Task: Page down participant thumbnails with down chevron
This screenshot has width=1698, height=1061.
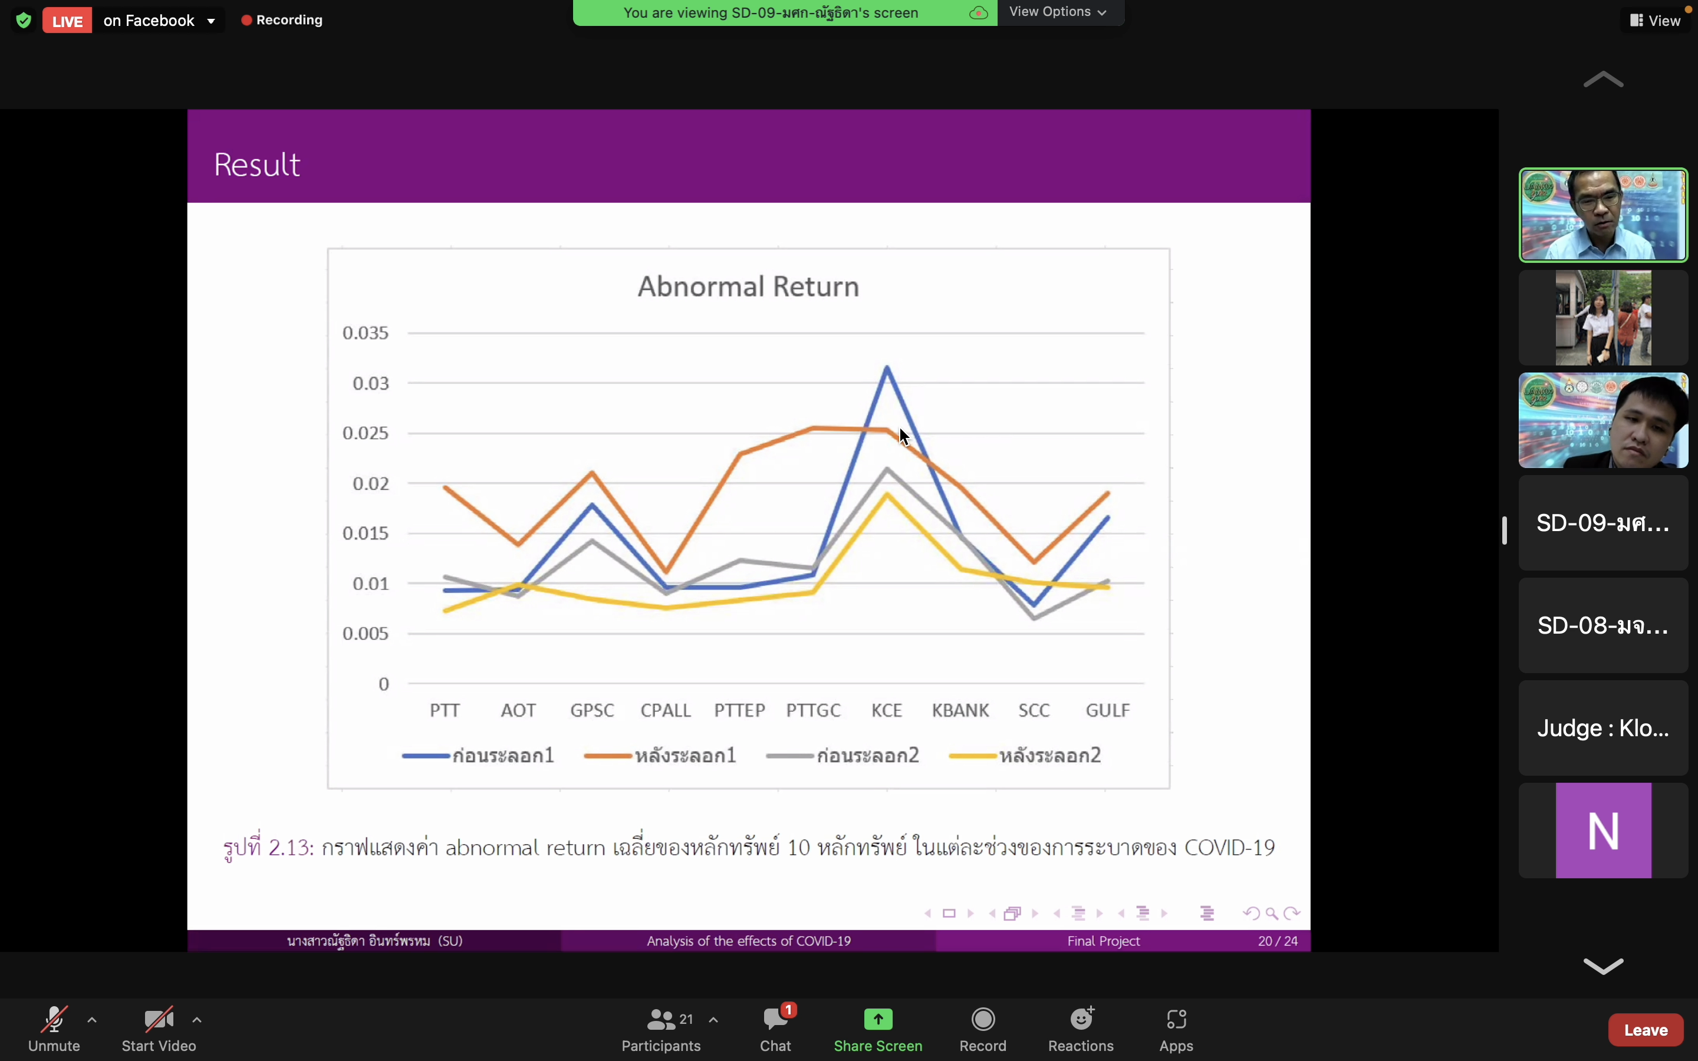Action: tap(1603, 966)
